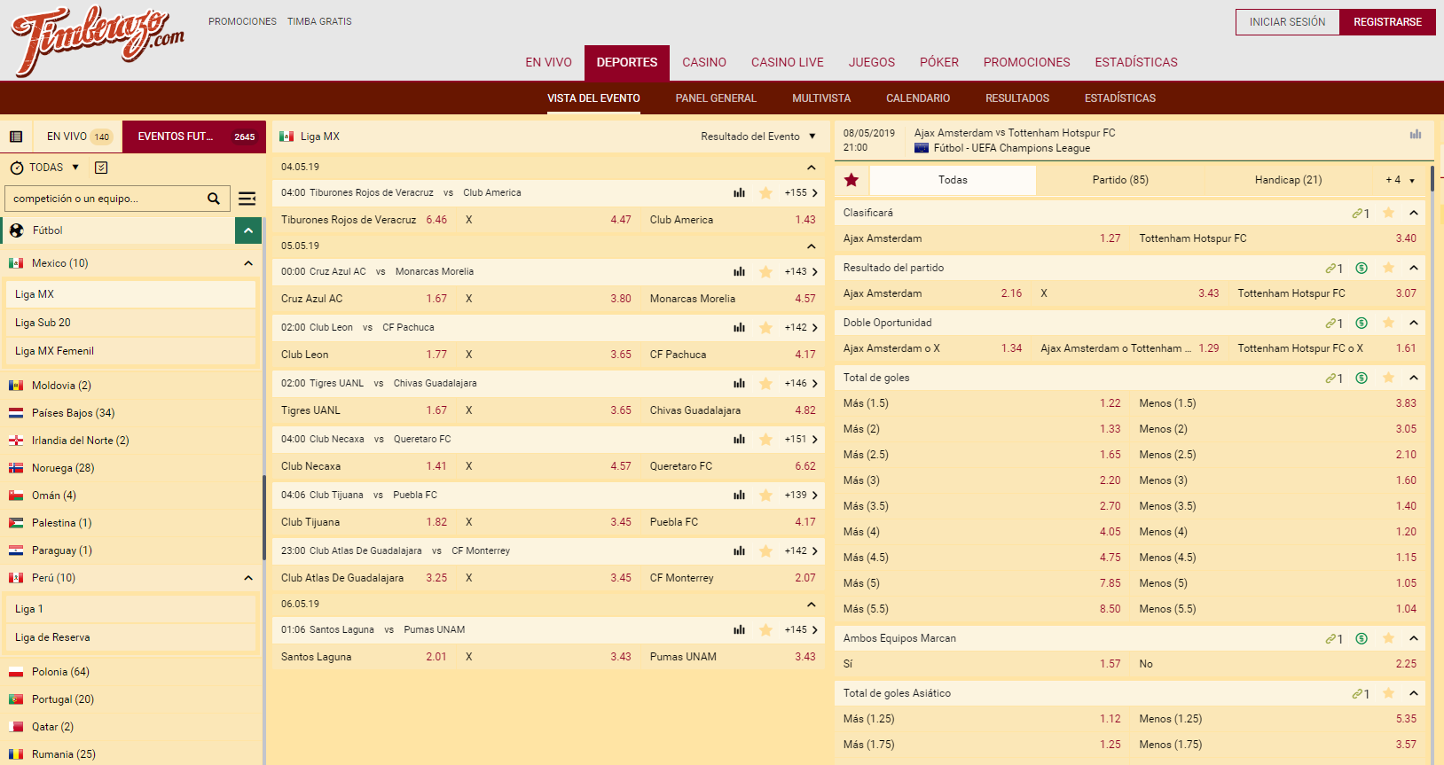This screenshot has width=1444, height=765.
Task: Click the search magnifier icon
Action: 214,199
